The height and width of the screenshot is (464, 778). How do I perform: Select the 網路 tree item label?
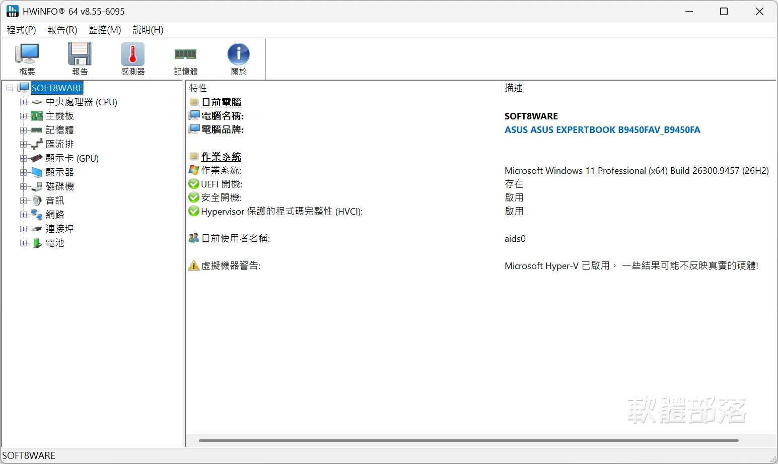[55, 215]
